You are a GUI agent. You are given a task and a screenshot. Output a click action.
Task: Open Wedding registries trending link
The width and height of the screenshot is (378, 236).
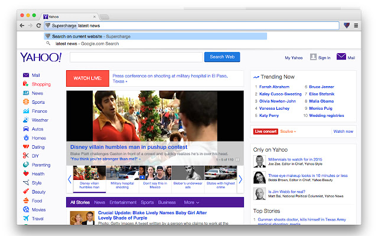(x=327, y=116)
